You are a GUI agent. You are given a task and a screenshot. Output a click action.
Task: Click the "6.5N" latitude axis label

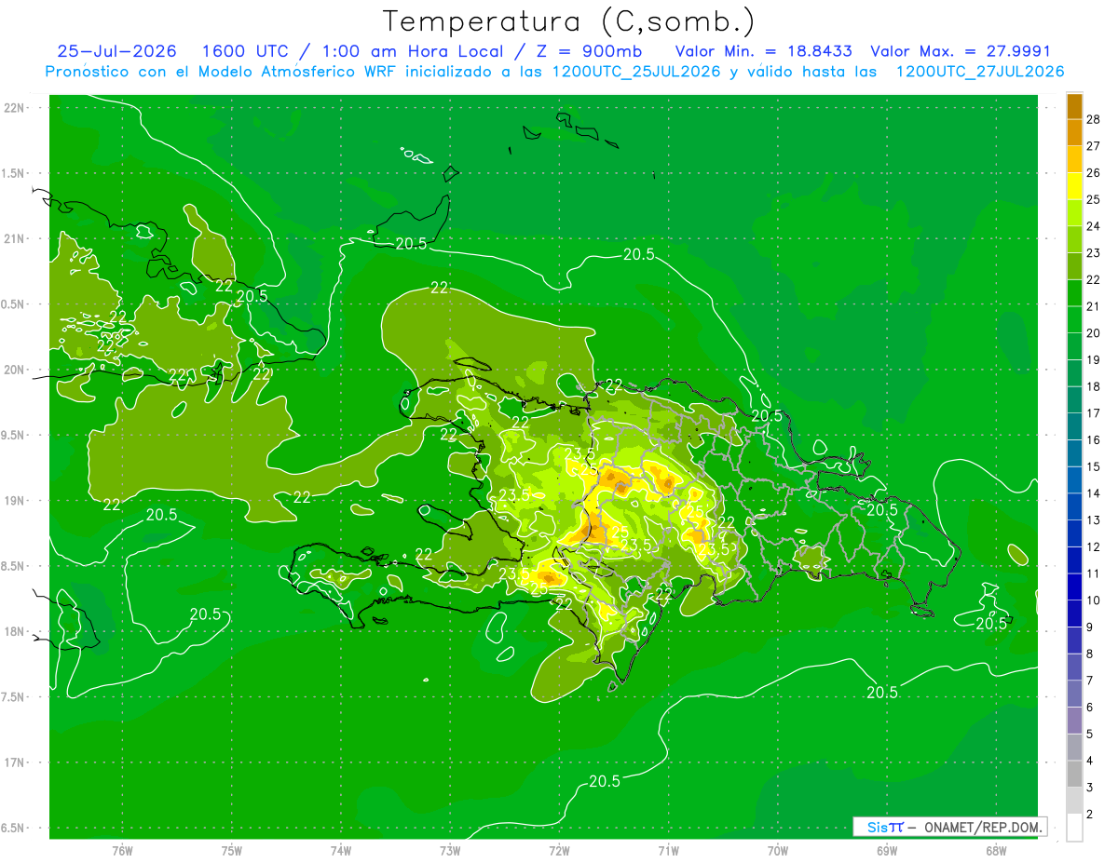[x=13, y=829]
